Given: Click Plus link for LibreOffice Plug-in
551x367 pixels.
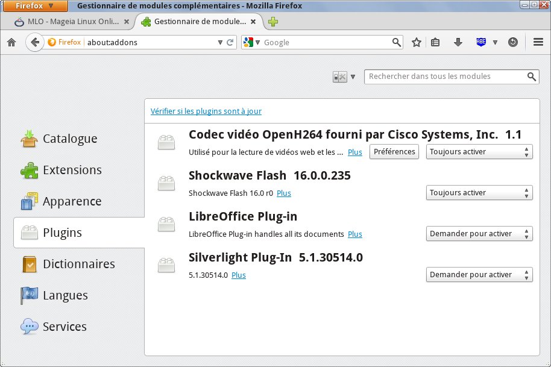Looking at the screenshot, I should point(355,234).
